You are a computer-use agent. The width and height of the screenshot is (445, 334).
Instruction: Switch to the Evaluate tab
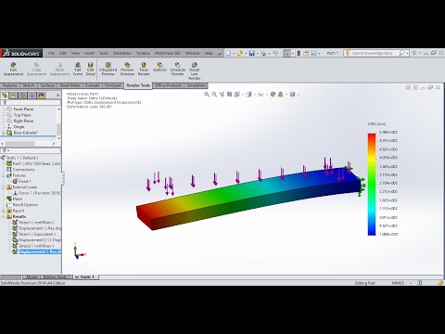click(x=93, y=85)
